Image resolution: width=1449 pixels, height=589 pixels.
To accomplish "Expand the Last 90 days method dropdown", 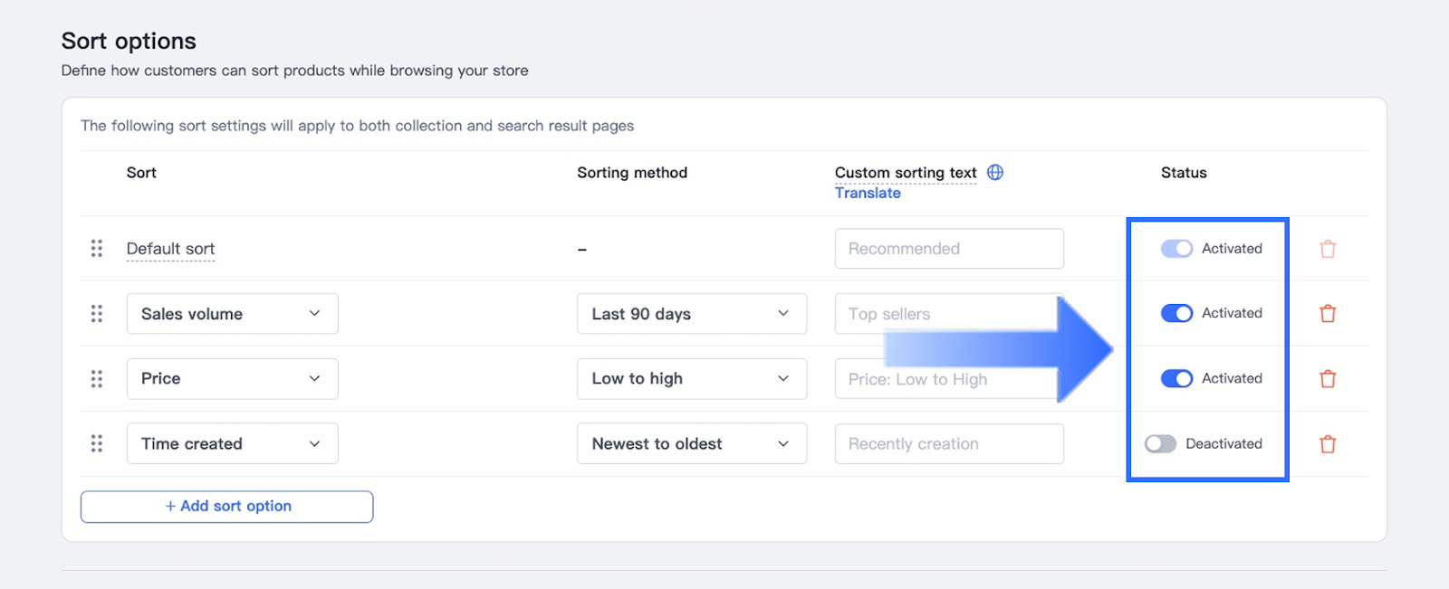I will 691,314.
